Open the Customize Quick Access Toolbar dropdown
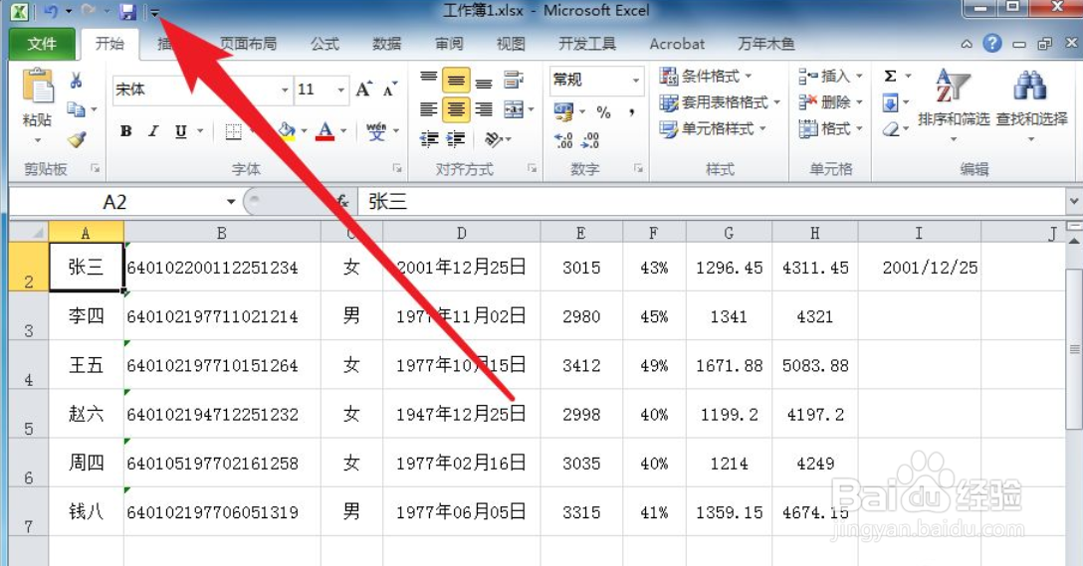 click(x=155, y=12)
